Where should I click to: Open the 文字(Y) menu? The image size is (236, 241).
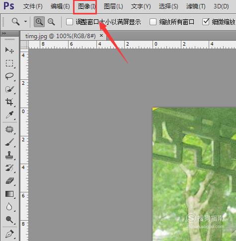point(141,6)
